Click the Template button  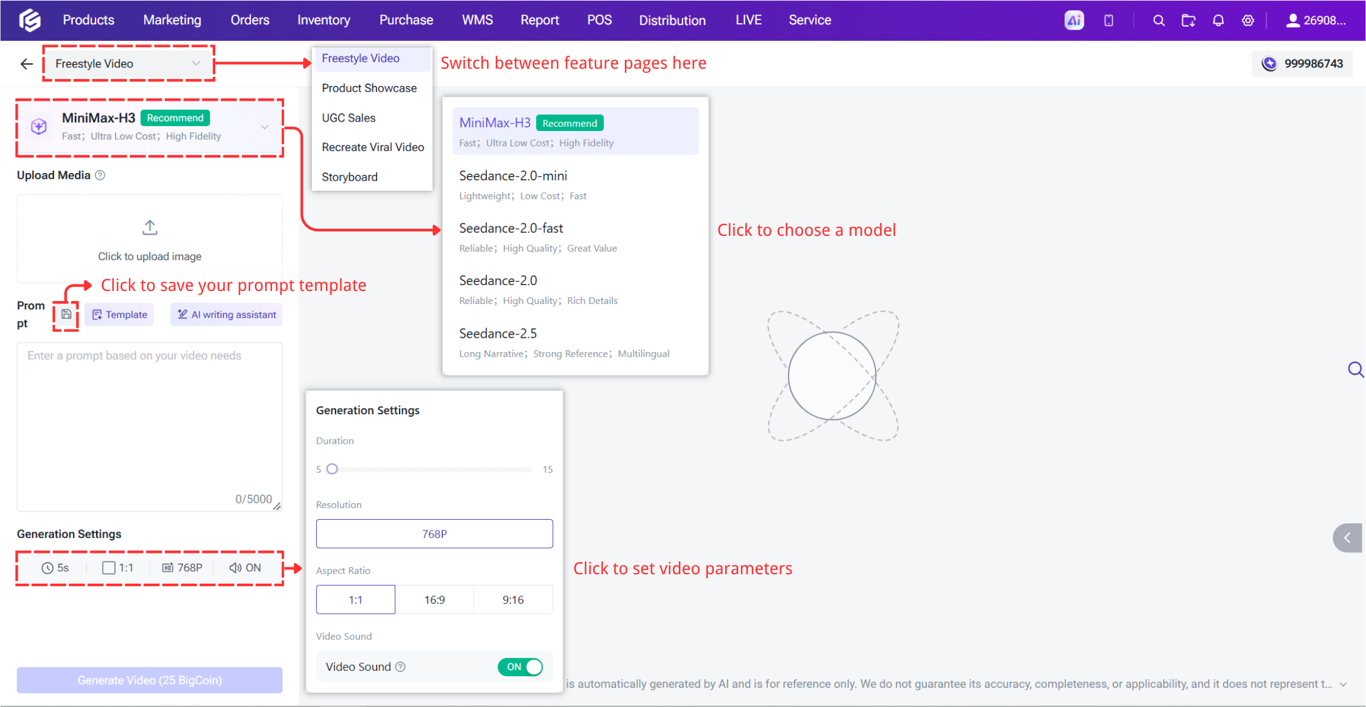click(x=119, y=314)
